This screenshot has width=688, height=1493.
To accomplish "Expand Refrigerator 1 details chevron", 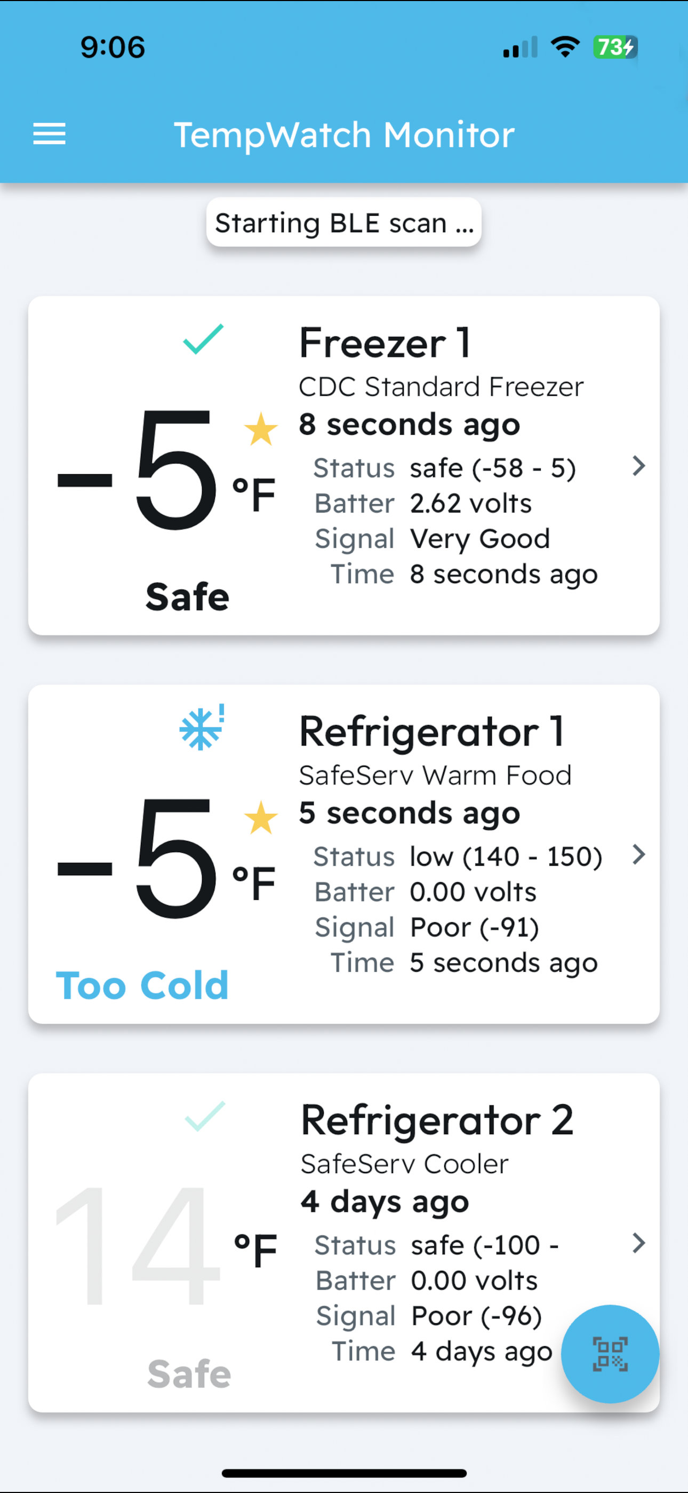I will click(639, 854).
